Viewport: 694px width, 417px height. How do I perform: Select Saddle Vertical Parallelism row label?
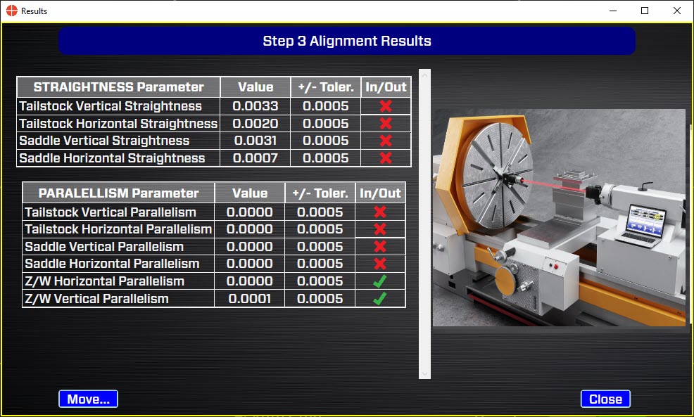point(104,246)
